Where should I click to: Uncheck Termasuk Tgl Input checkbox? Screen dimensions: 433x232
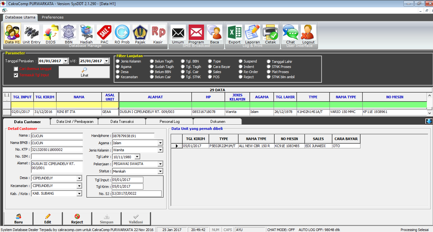pos(16,75)
